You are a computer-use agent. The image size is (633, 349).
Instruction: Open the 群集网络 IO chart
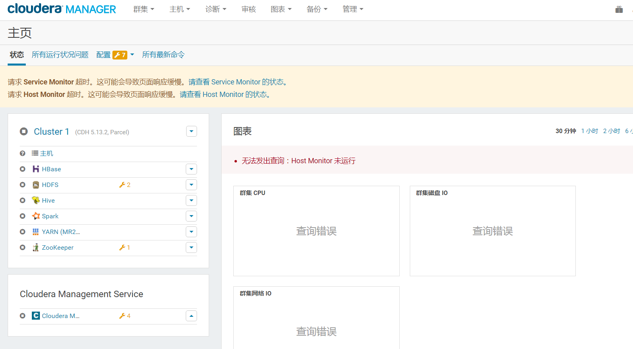tap(316, 318)
